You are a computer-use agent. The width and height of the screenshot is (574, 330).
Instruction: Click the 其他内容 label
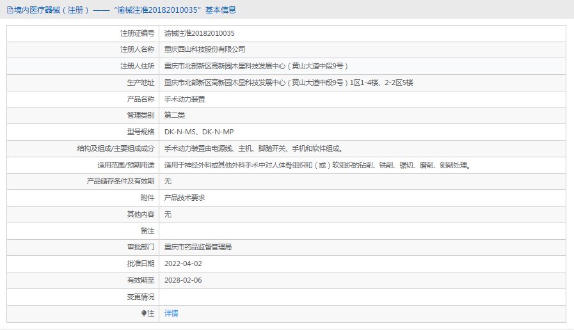point(141,214)
